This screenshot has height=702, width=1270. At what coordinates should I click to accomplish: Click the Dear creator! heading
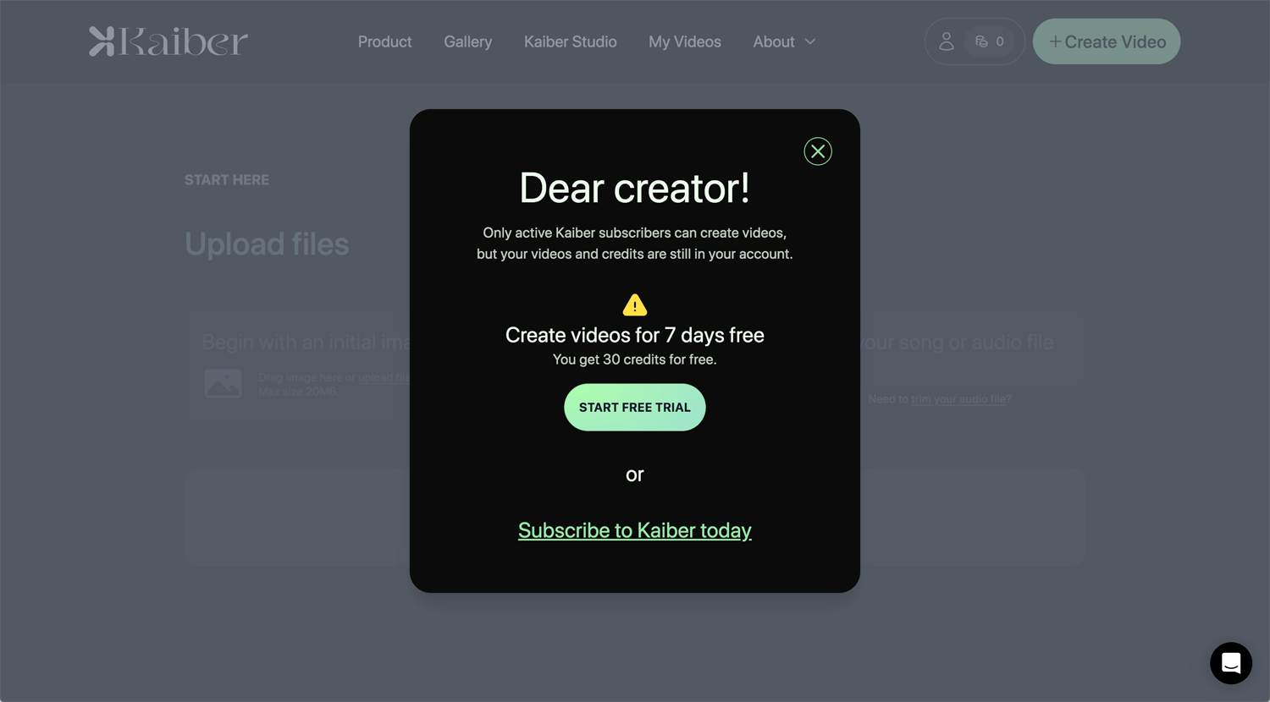point(635,188)
